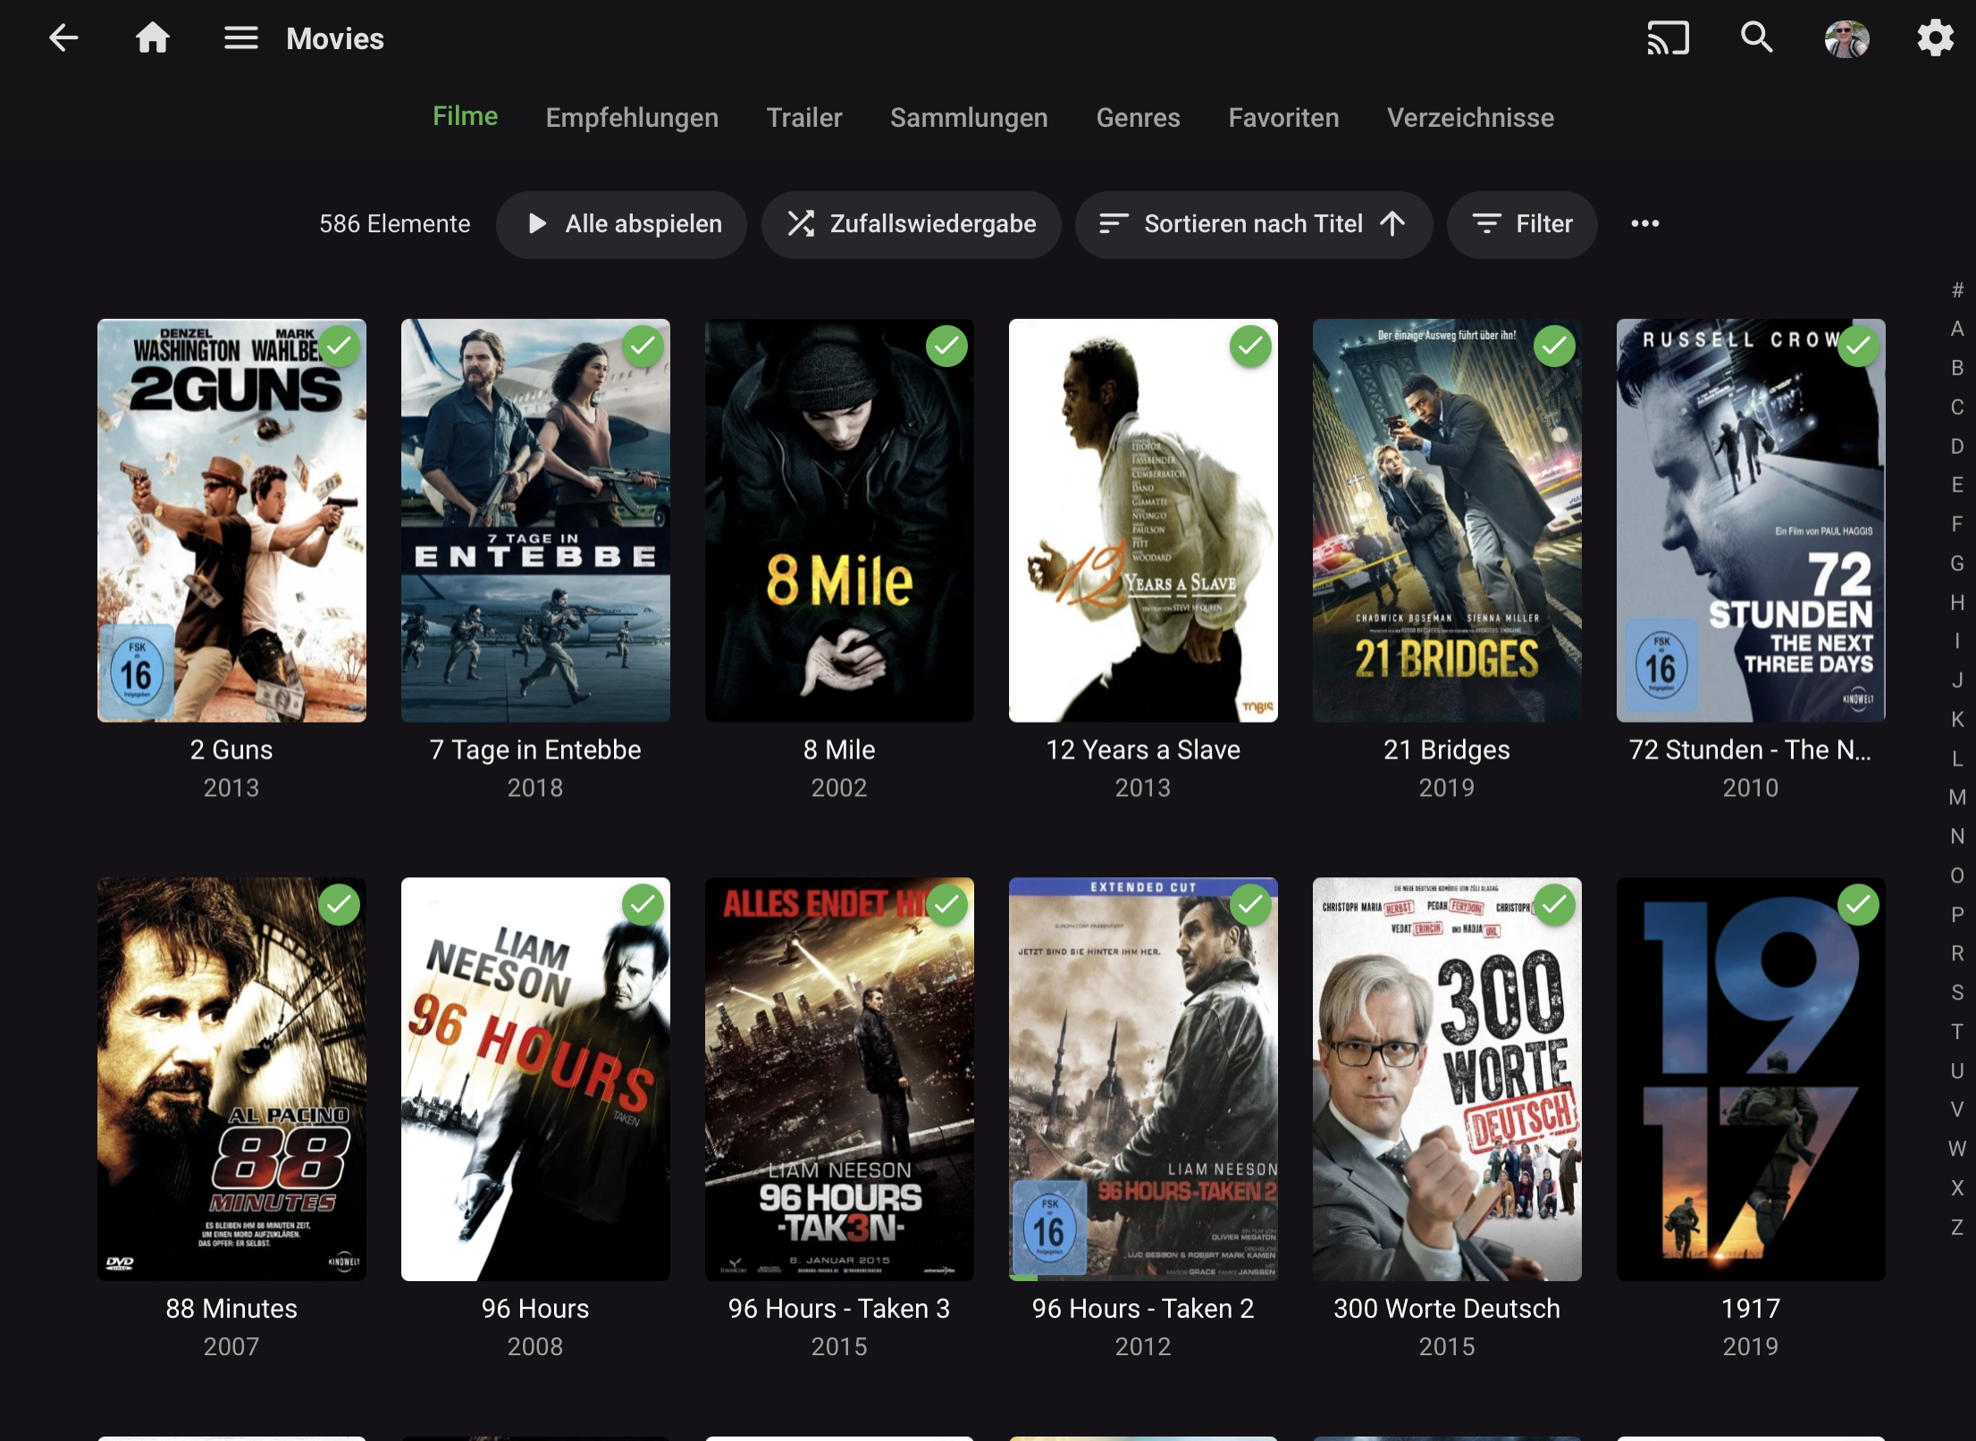Click the 96 Hours - Taken 2 title

coord(1143,1309)
